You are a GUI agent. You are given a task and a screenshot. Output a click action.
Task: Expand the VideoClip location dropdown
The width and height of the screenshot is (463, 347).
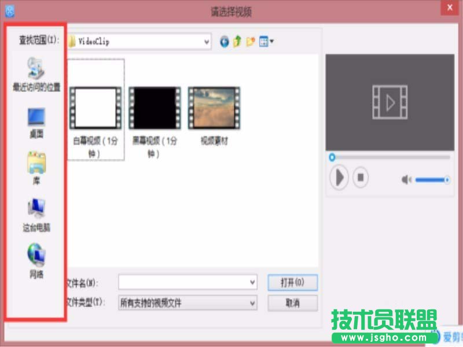tap(207, 42)
